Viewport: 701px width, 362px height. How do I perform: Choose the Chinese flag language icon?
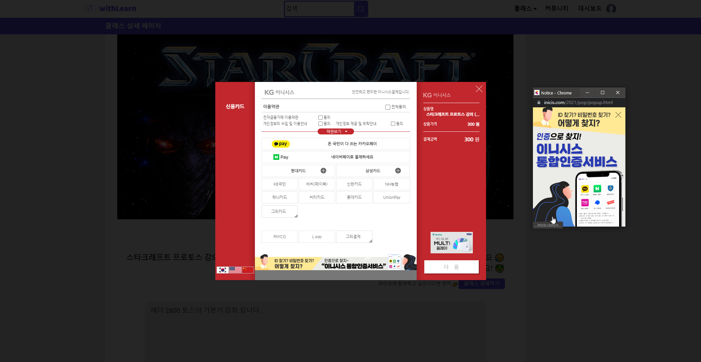(x=248, y=270)
